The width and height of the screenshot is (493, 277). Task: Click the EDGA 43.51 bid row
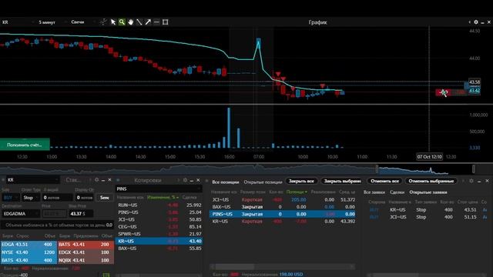click(29, 244)
